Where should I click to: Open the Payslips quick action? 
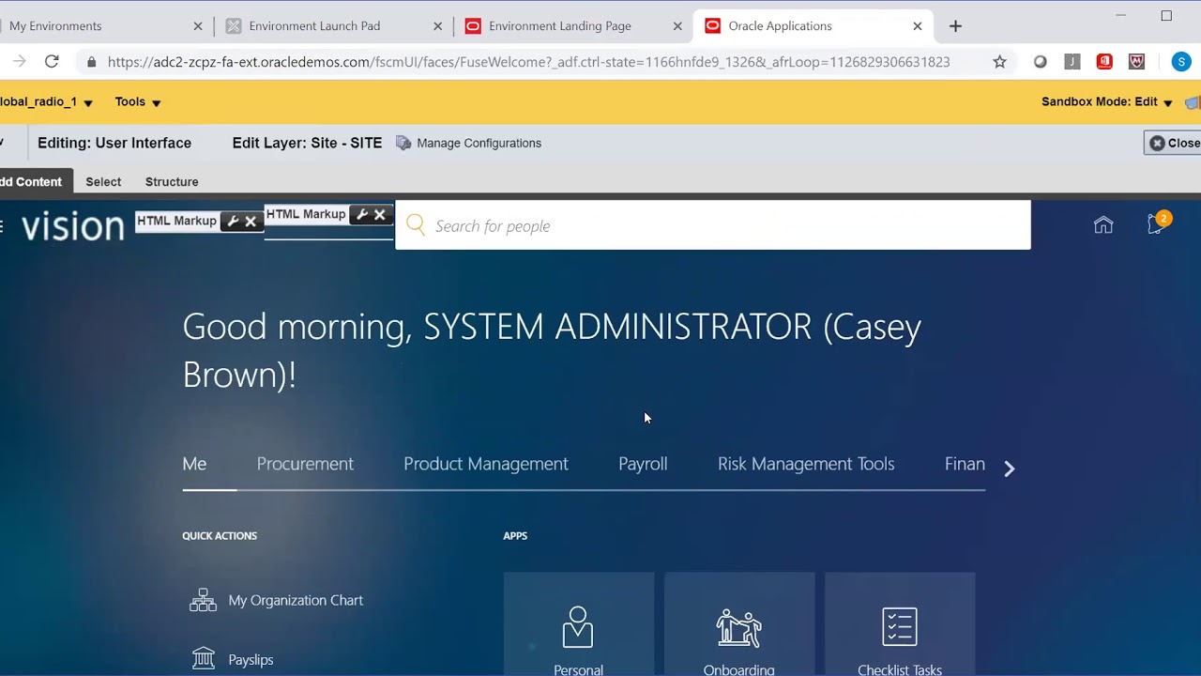click(x=251, y=660)
